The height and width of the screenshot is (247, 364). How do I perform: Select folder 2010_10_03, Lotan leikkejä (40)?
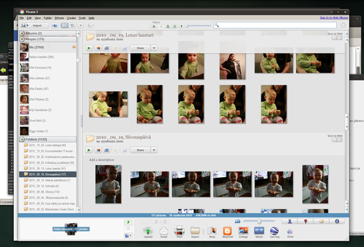[48, 145]
